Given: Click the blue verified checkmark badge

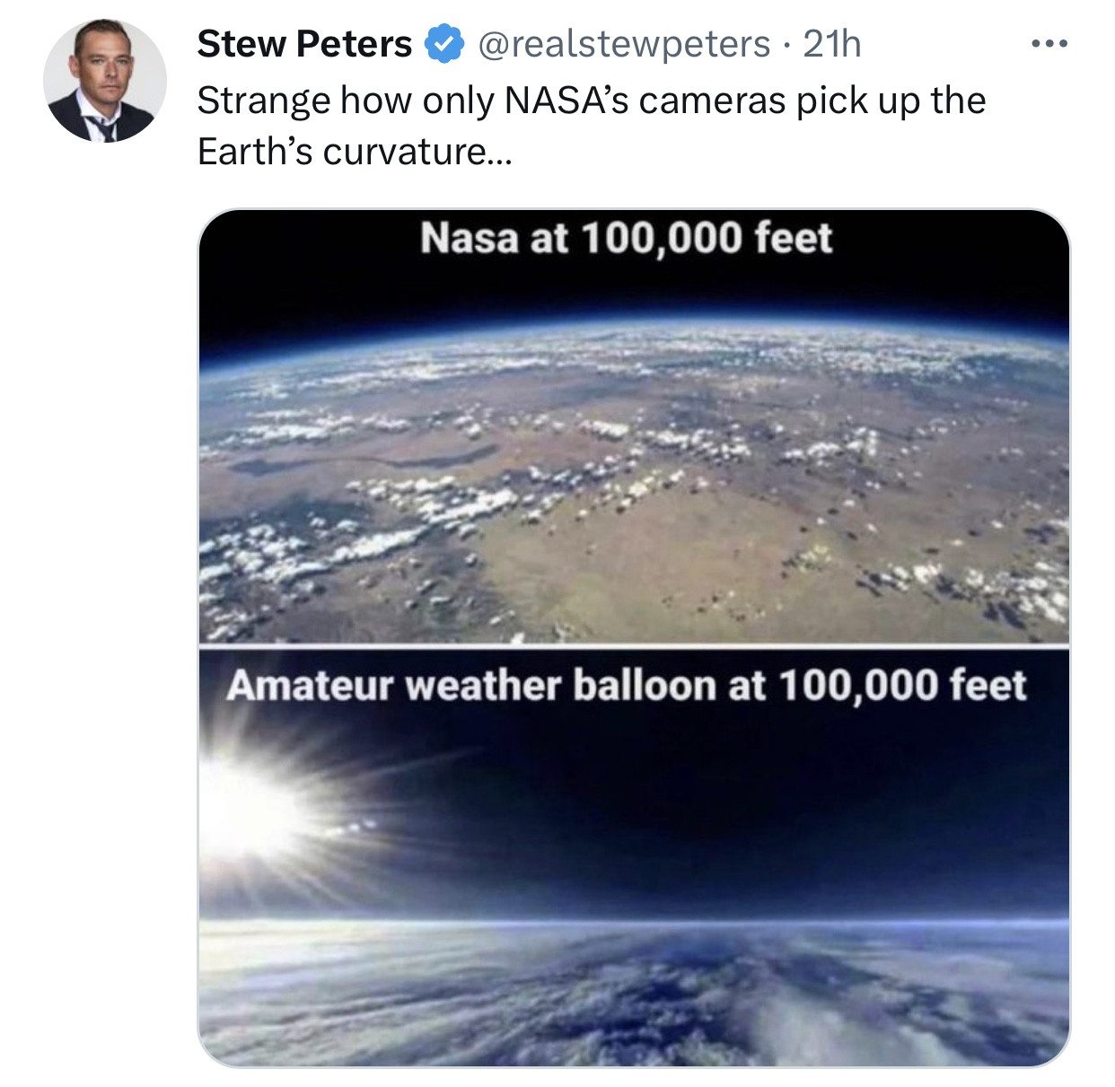Looking at the screenshot, I should (x=443, y=44).
